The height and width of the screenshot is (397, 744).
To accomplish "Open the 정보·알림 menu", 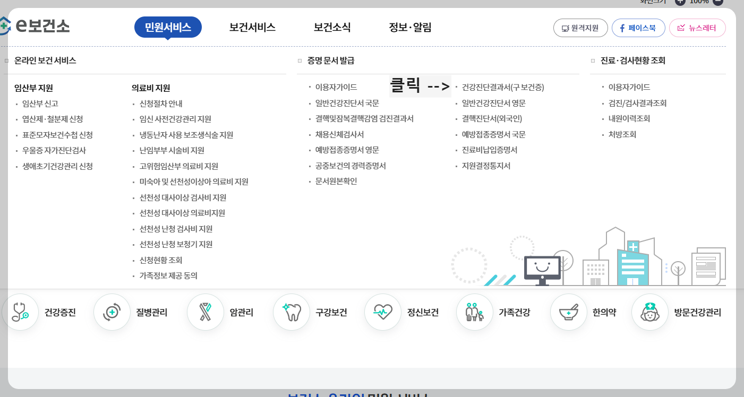I will 408,27.
